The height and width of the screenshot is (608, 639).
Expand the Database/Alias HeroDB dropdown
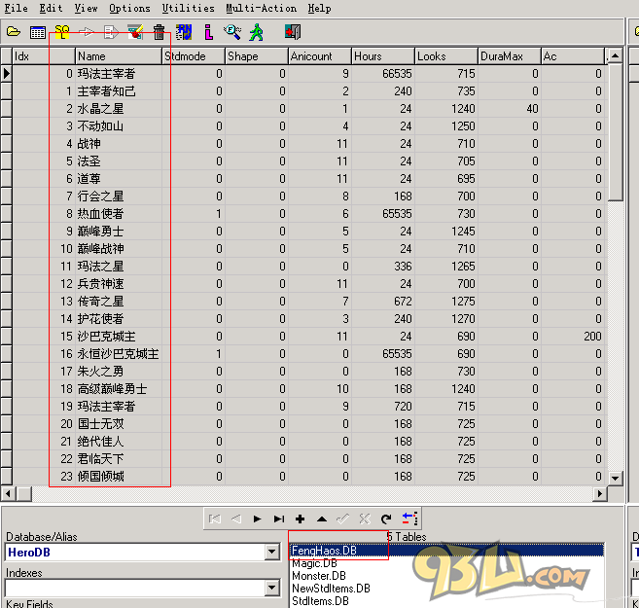coord(271,553)
